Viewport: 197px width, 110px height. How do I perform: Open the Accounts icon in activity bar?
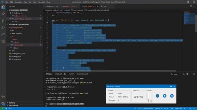pos(3,97)
